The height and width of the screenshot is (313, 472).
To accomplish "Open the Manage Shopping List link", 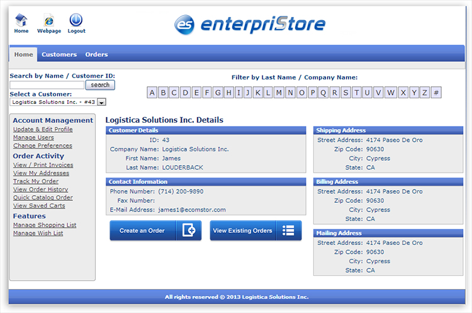I will (45, 225).
